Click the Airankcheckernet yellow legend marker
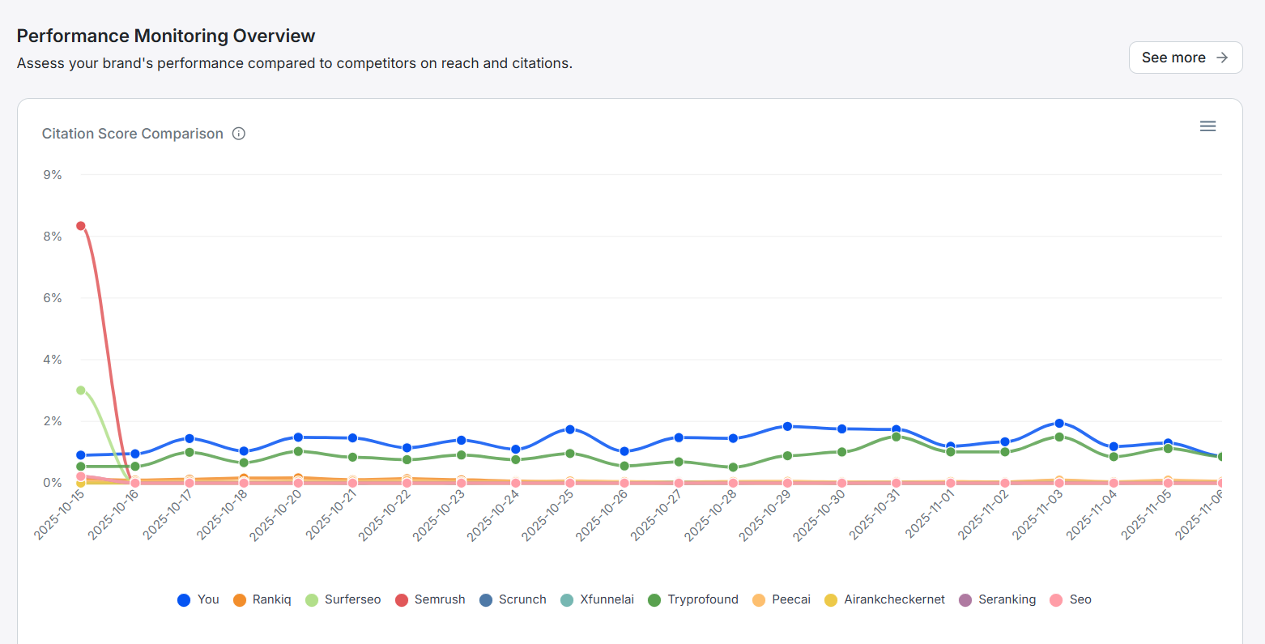The height and width of the screenshot is (644, 1265). (x=831, y=600)
